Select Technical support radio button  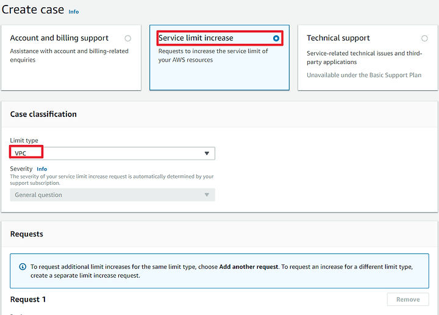(424, 38)
